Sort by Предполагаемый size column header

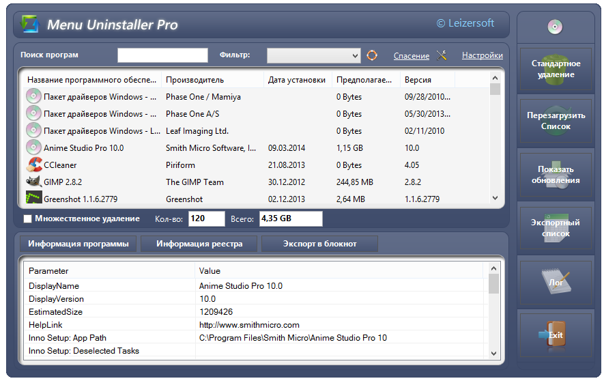coord(366,80)
